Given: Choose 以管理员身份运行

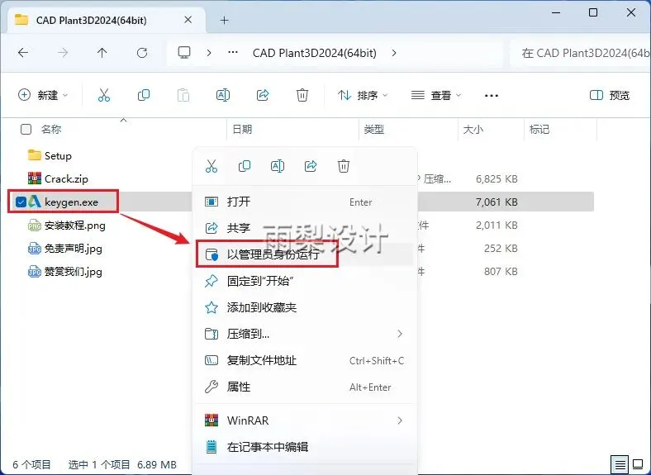Looking at the screenshot, I should tap(305, 254).
